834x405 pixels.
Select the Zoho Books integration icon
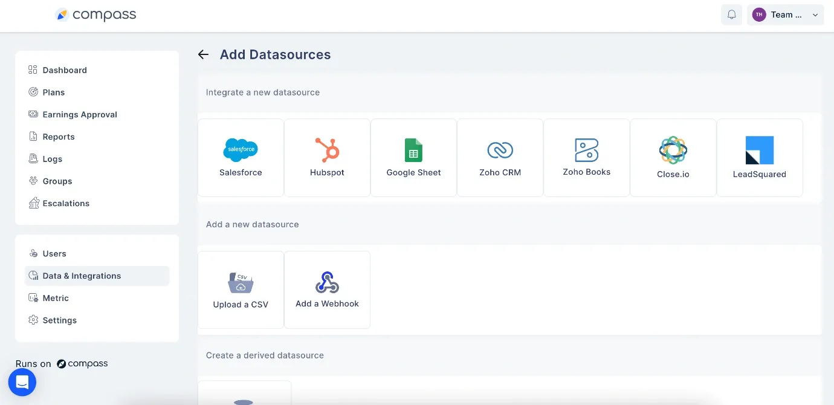click(x=586, y=150)
